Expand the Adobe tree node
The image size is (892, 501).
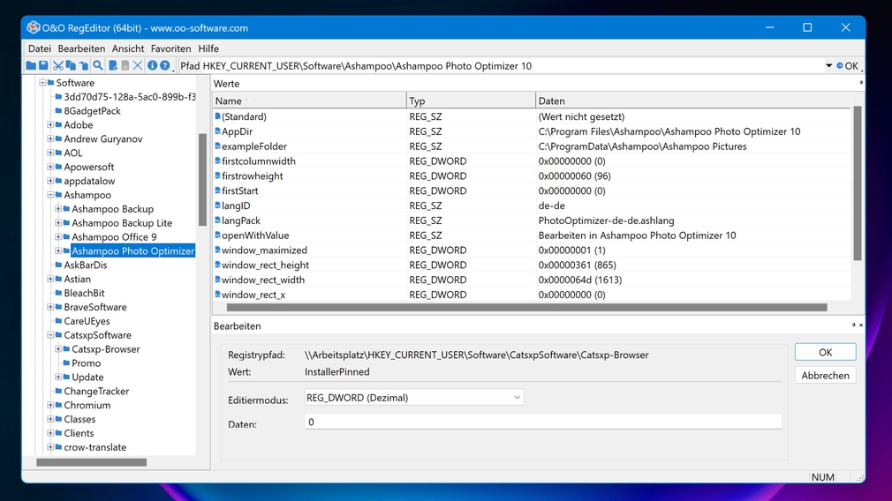click(50, 125)
